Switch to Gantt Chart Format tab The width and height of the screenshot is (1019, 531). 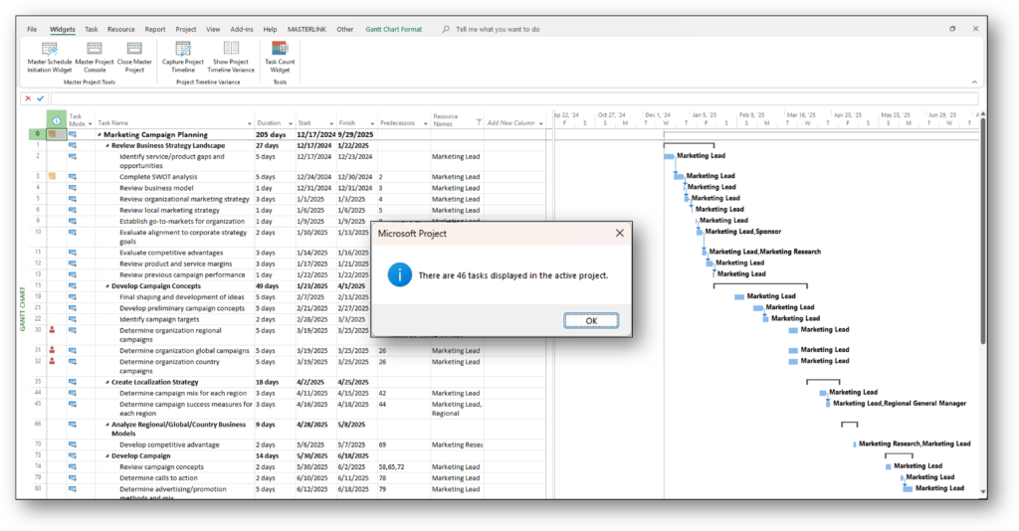point(393,29)
